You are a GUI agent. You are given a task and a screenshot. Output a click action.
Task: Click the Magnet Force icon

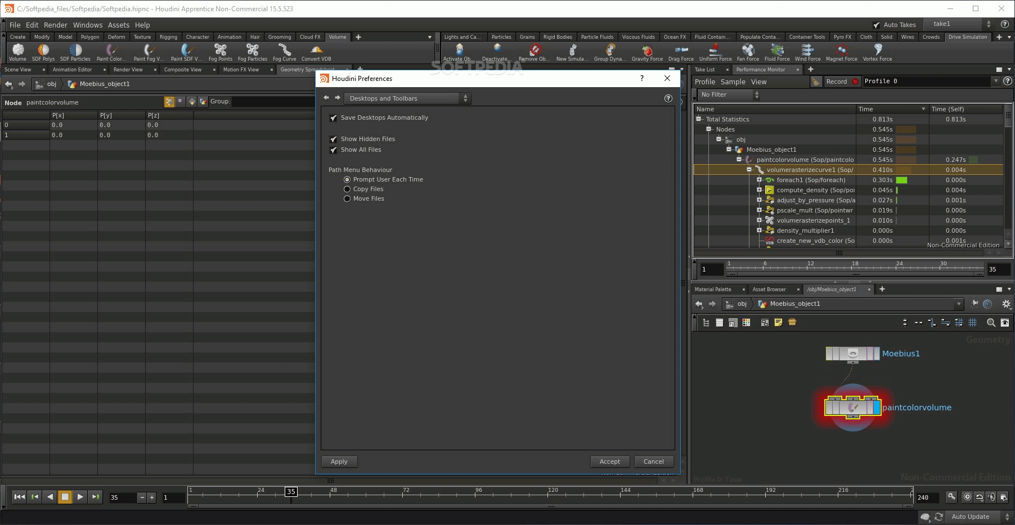[842, 52]
